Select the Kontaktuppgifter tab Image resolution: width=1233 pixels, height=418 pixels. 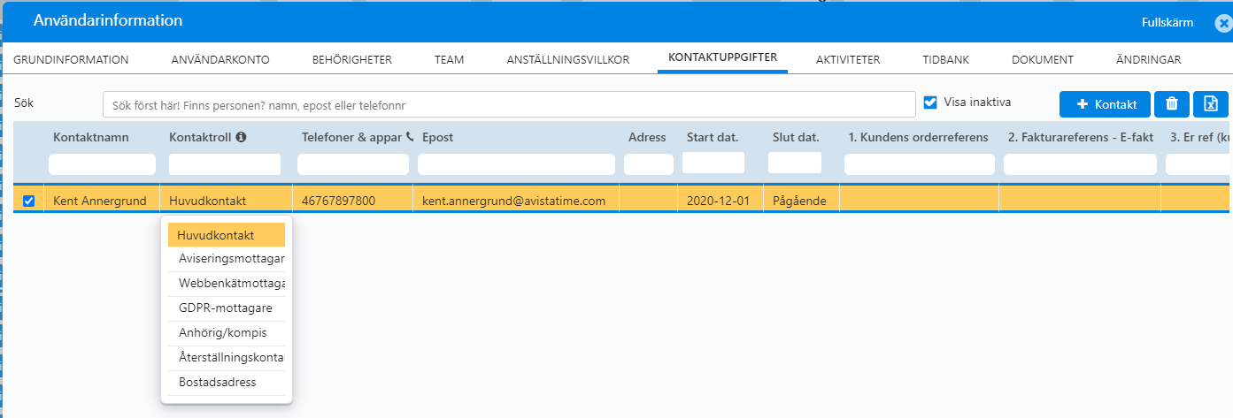(x=723, y=57)
